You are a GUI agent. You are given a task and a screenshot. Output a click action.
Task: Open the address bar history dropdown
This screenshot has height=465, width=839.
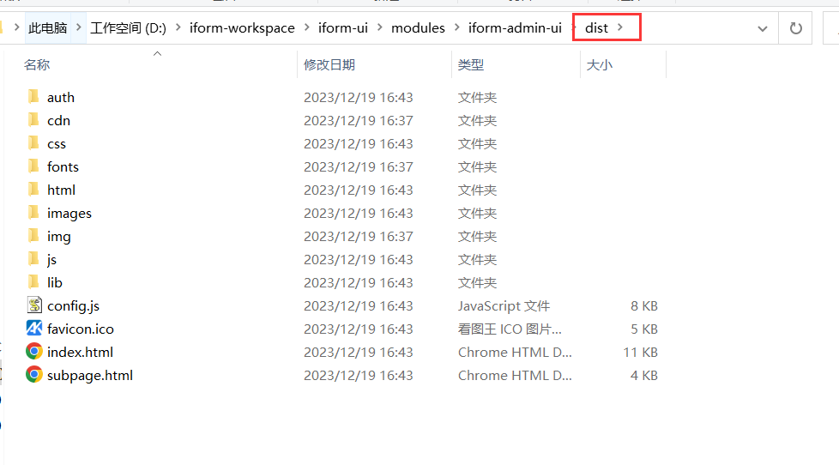762,28
